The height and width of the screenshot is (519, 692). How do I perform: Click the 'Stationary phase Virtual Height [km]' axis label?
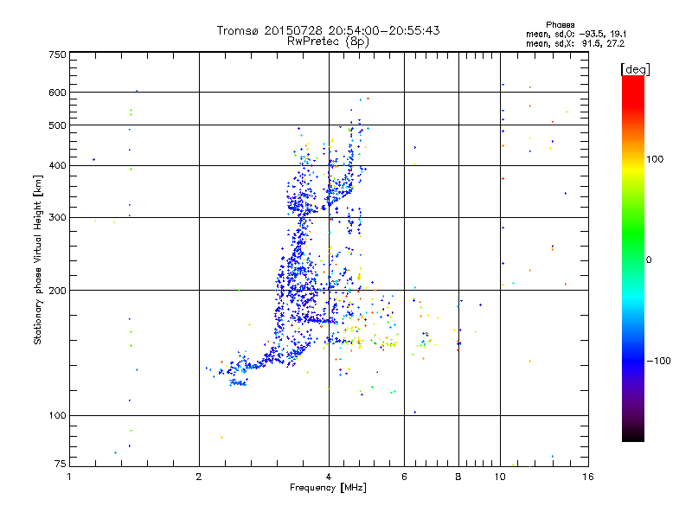(x=37, y=259)
